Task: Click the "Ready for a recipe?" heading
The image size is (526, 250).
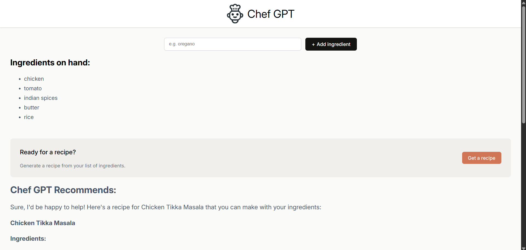Action: click(x=48, y=152)
